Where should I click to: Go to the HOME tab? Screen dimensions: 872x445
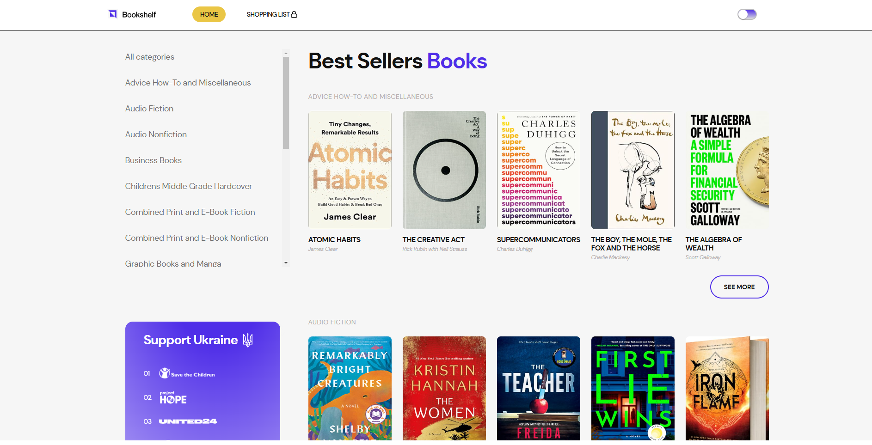pyautogui.click(x=209, y=14)
